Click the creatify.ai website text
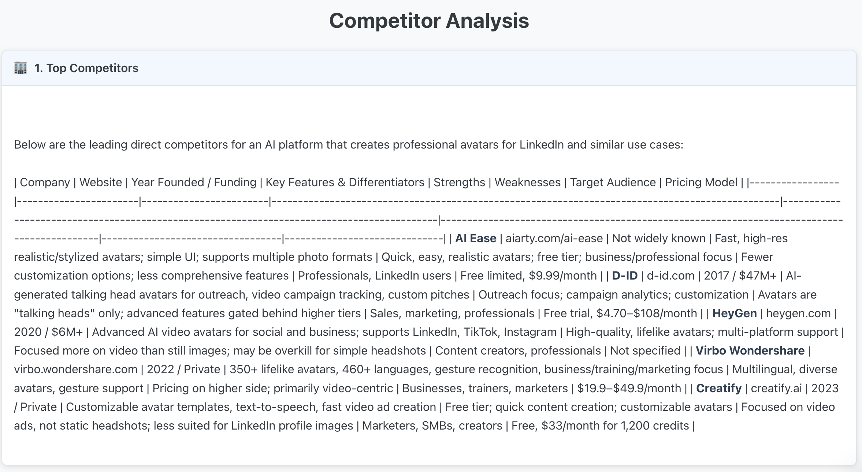The height and width of the screenshot is (472, 862). [776, 388]
